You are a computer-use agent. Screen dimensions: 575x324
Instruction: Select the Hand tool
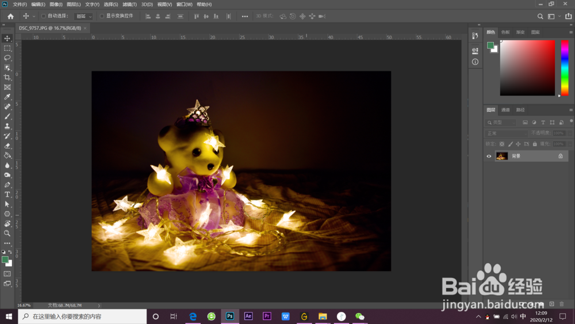(x=7, y=223)
